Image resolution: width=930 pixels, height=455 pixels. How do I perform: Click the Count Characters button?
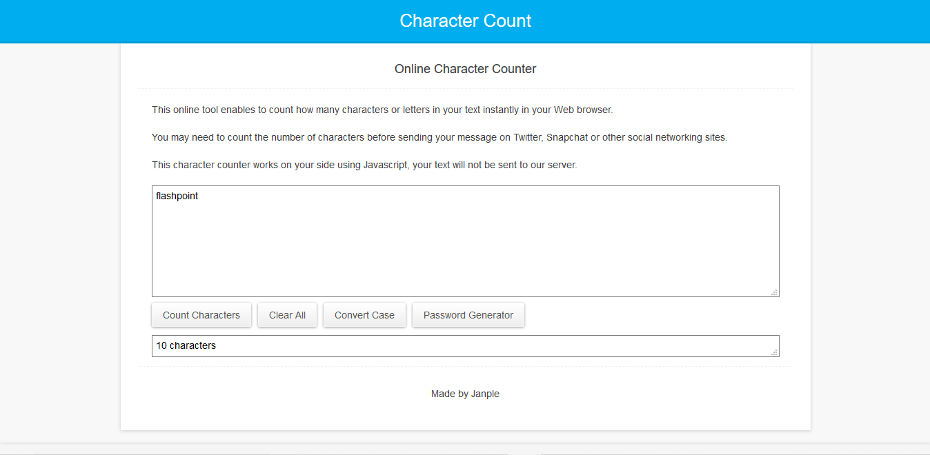(201, 315)
